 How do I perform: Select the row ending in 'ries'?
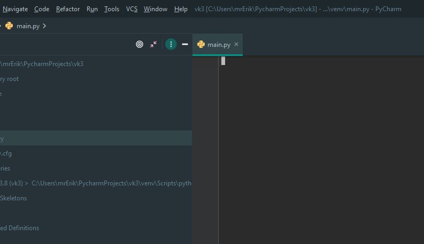pyautogui.click(x=96, y=168)
